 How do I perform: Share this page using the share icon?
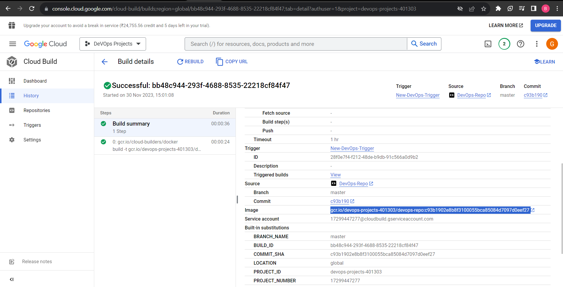coord(472,9)
